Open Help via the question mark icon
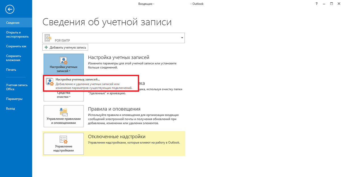341x177 pixels. tap(316, 4)
